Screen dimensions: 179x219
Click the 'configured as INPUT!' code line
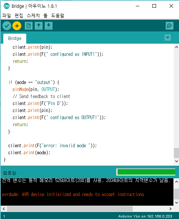58,54
